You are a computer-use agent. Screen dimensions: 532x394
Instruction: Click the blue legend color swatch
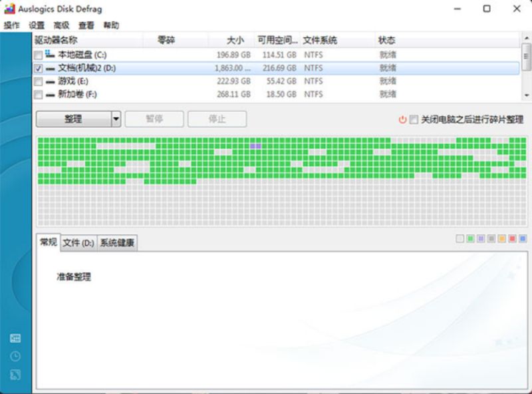(x=523, y=239)
